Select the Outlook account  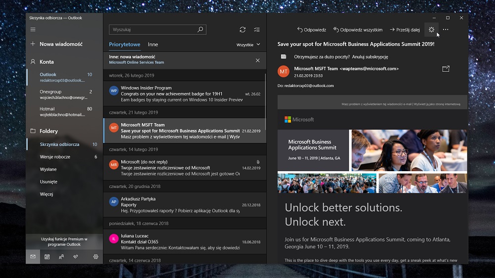pyautogui.click(x=65, y=77)
